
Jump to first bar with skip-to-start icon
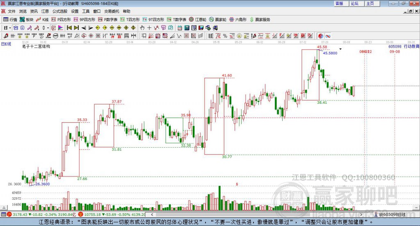[69, 28]
